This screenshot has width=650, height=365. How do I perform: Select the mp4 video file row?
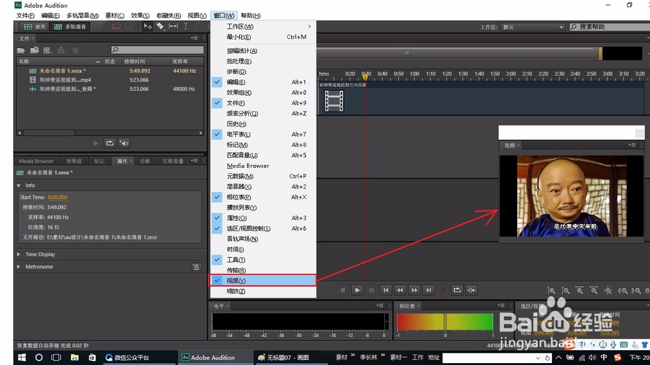110,80
